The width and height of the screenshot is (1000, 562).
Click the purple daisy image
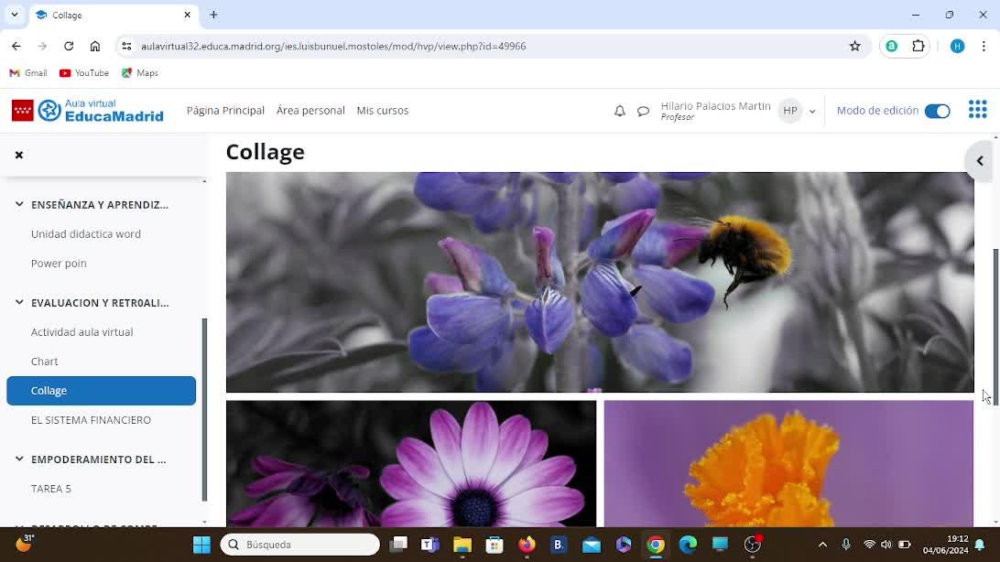(411, 463)
